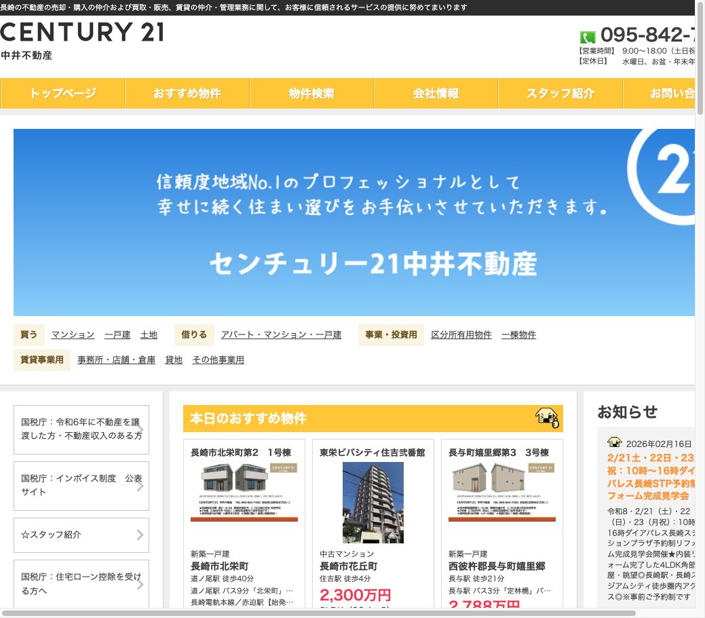Click the センチュリー21中井不動産 hero banner

(354, 223)
